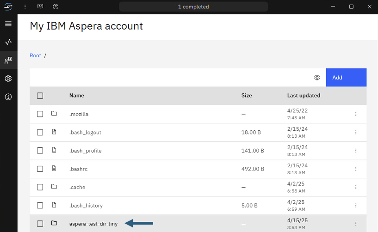Image resolution: width=378 pixels, height=232 pixels.
Task: Toggle the select-all checkbox in header
Action: coord(40,96)
